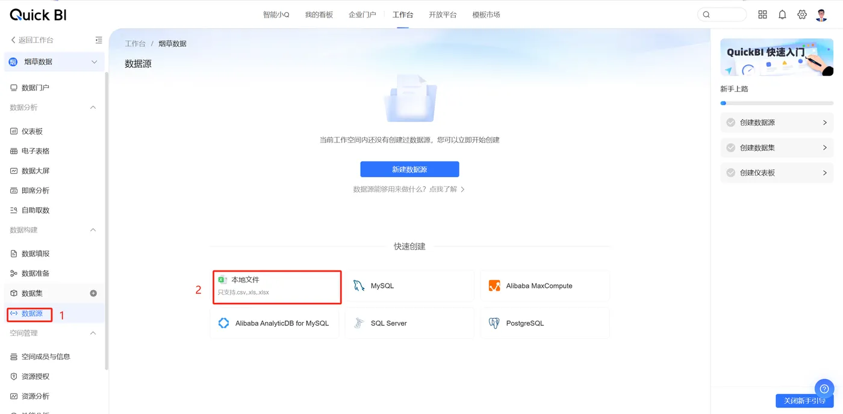Select the 工作台 tab
This screenshot has width=843, height=414.
(403, 14)
